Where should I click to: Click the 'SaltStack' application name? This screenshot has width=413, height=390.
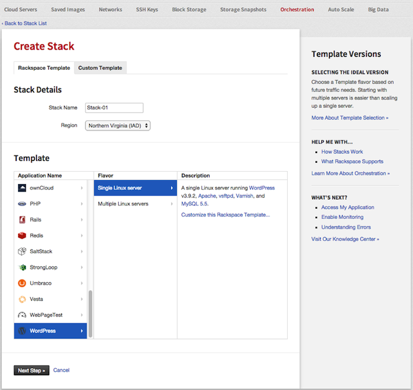tap(41, 251)
